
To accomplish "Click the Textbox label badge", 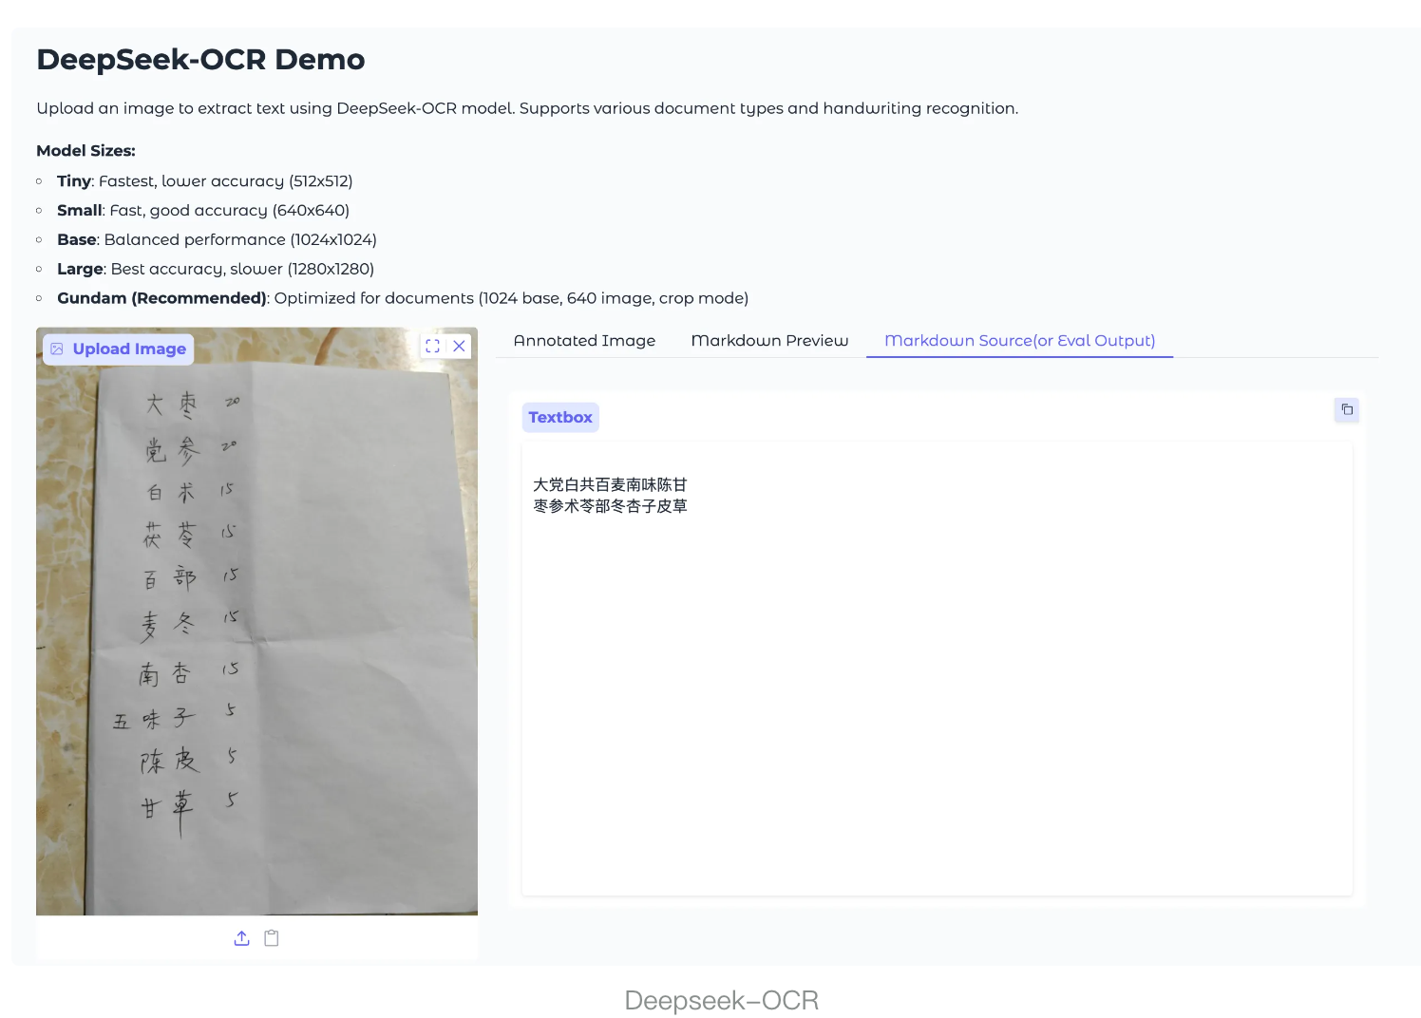I will (x=559, y=417).
